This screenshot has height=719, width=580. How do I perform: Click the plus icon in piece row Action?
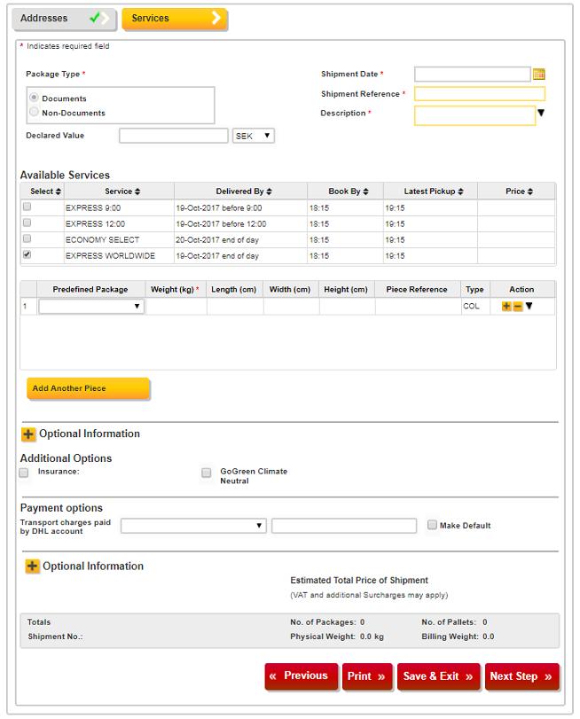(x=506, y=307)
